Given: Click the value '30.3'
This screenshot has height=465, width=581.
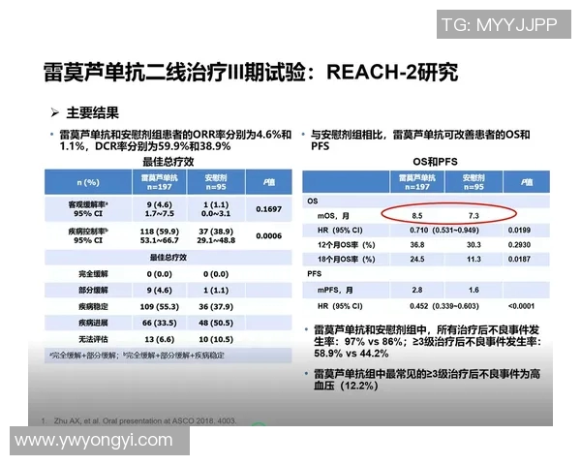Looking at the screenshot, I should pyautogui.click(x=474, y=245).
